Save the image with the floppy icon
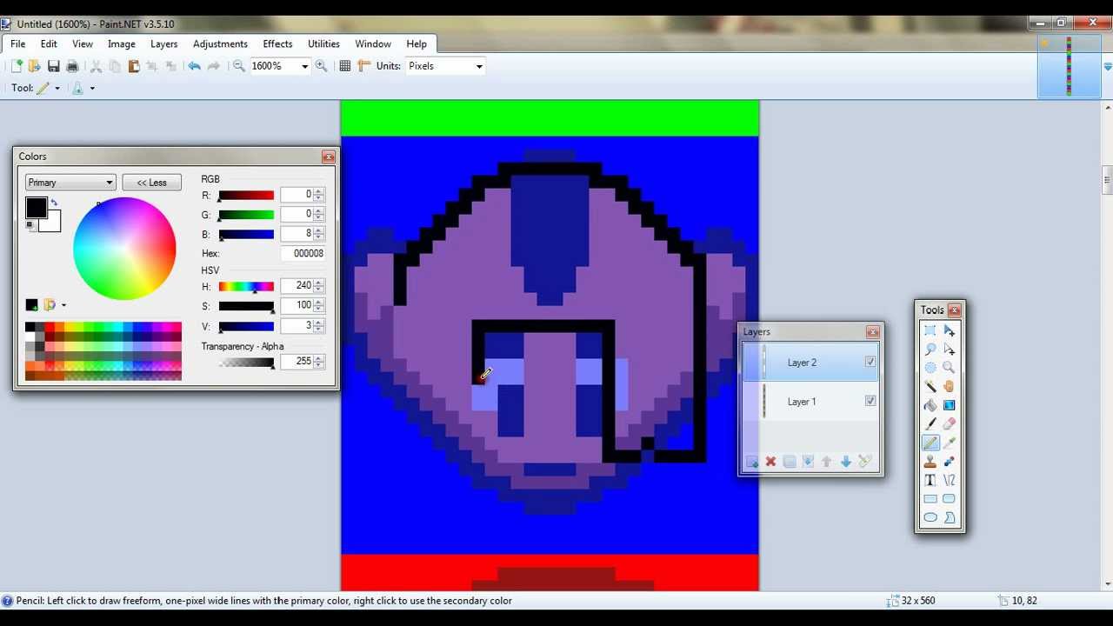Image resolution: width=1113 pixels, height=626 pixels. click(x=53, y=66)
